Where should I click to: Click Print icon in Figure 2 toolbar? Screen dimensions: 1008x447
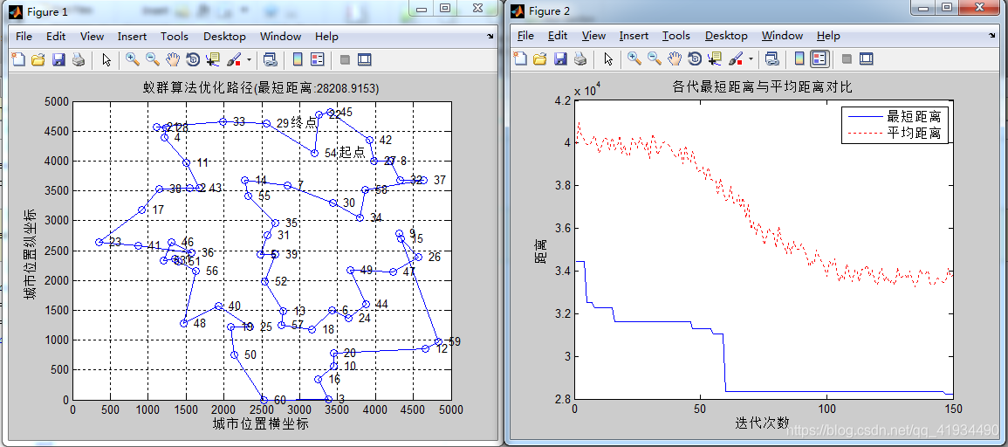tap(580, 59)
